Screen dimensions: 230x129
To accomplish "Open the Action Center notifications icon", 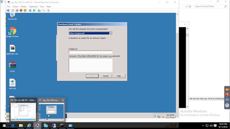I will pos(215,126).
